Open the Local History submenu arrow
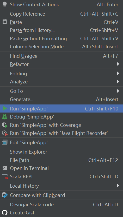This screenshot has width=123, height=217. 118,186
